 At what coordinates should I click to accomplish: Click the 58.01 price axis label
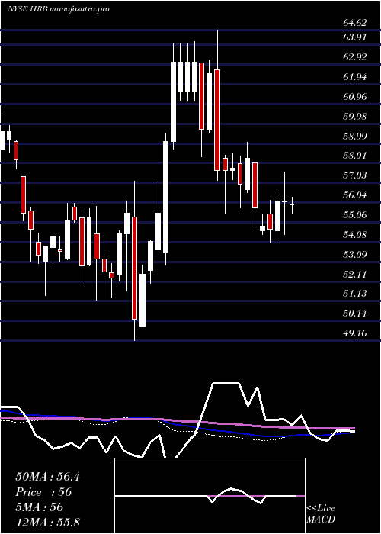[355, 156]
